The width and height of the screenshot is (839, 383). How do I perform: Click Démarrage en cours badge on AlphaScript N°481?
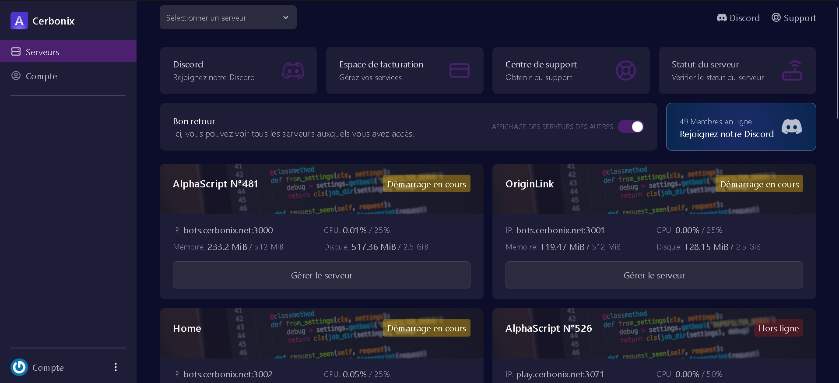[427, 184]
